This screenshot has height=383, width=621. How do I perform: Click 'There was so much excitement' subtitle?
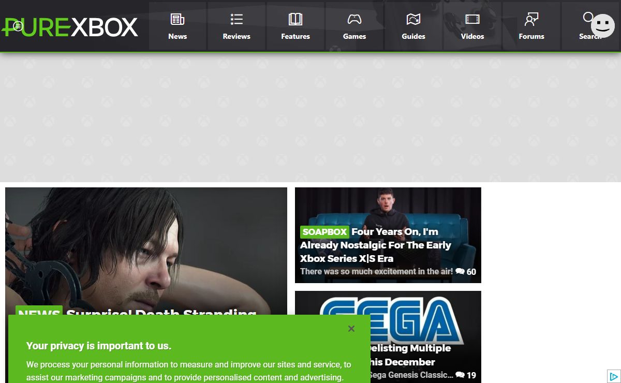pos(376,272)
